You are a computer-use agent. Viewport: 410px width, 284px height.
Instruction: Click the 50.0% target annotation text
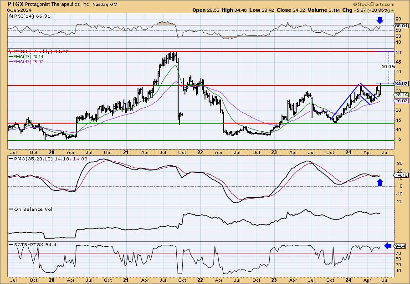388,67
